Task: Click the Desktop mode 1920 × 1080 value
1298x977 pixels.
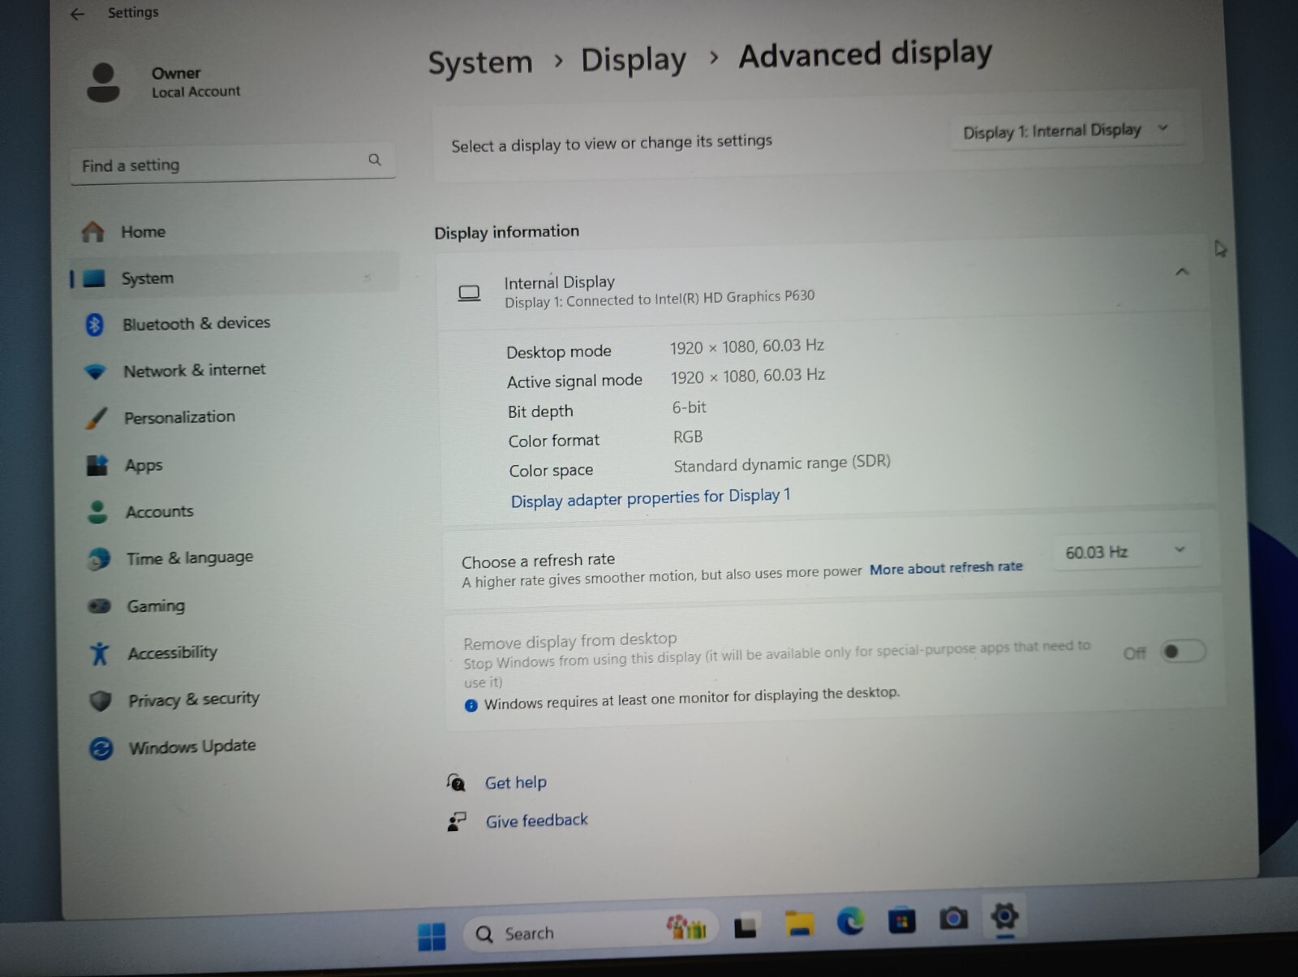Action: 747,346
